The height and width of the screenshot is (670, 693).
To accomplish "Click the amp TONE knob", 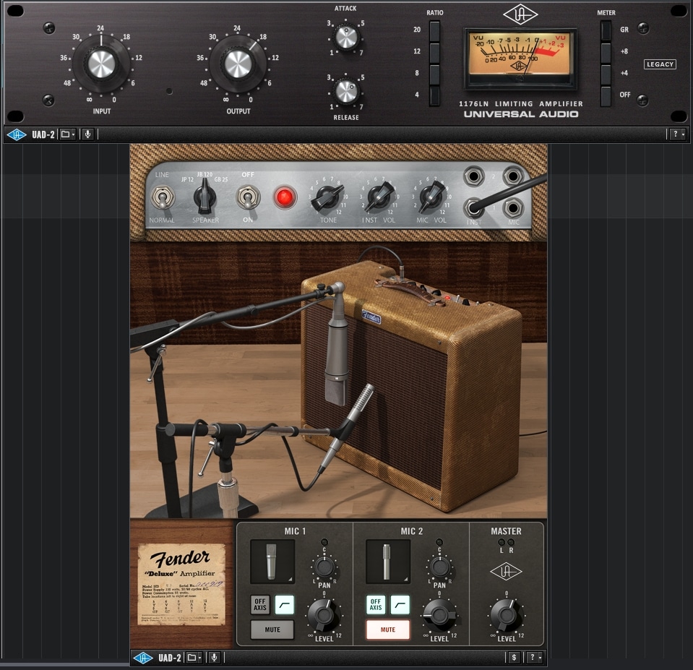I will (x=327, y=197).
